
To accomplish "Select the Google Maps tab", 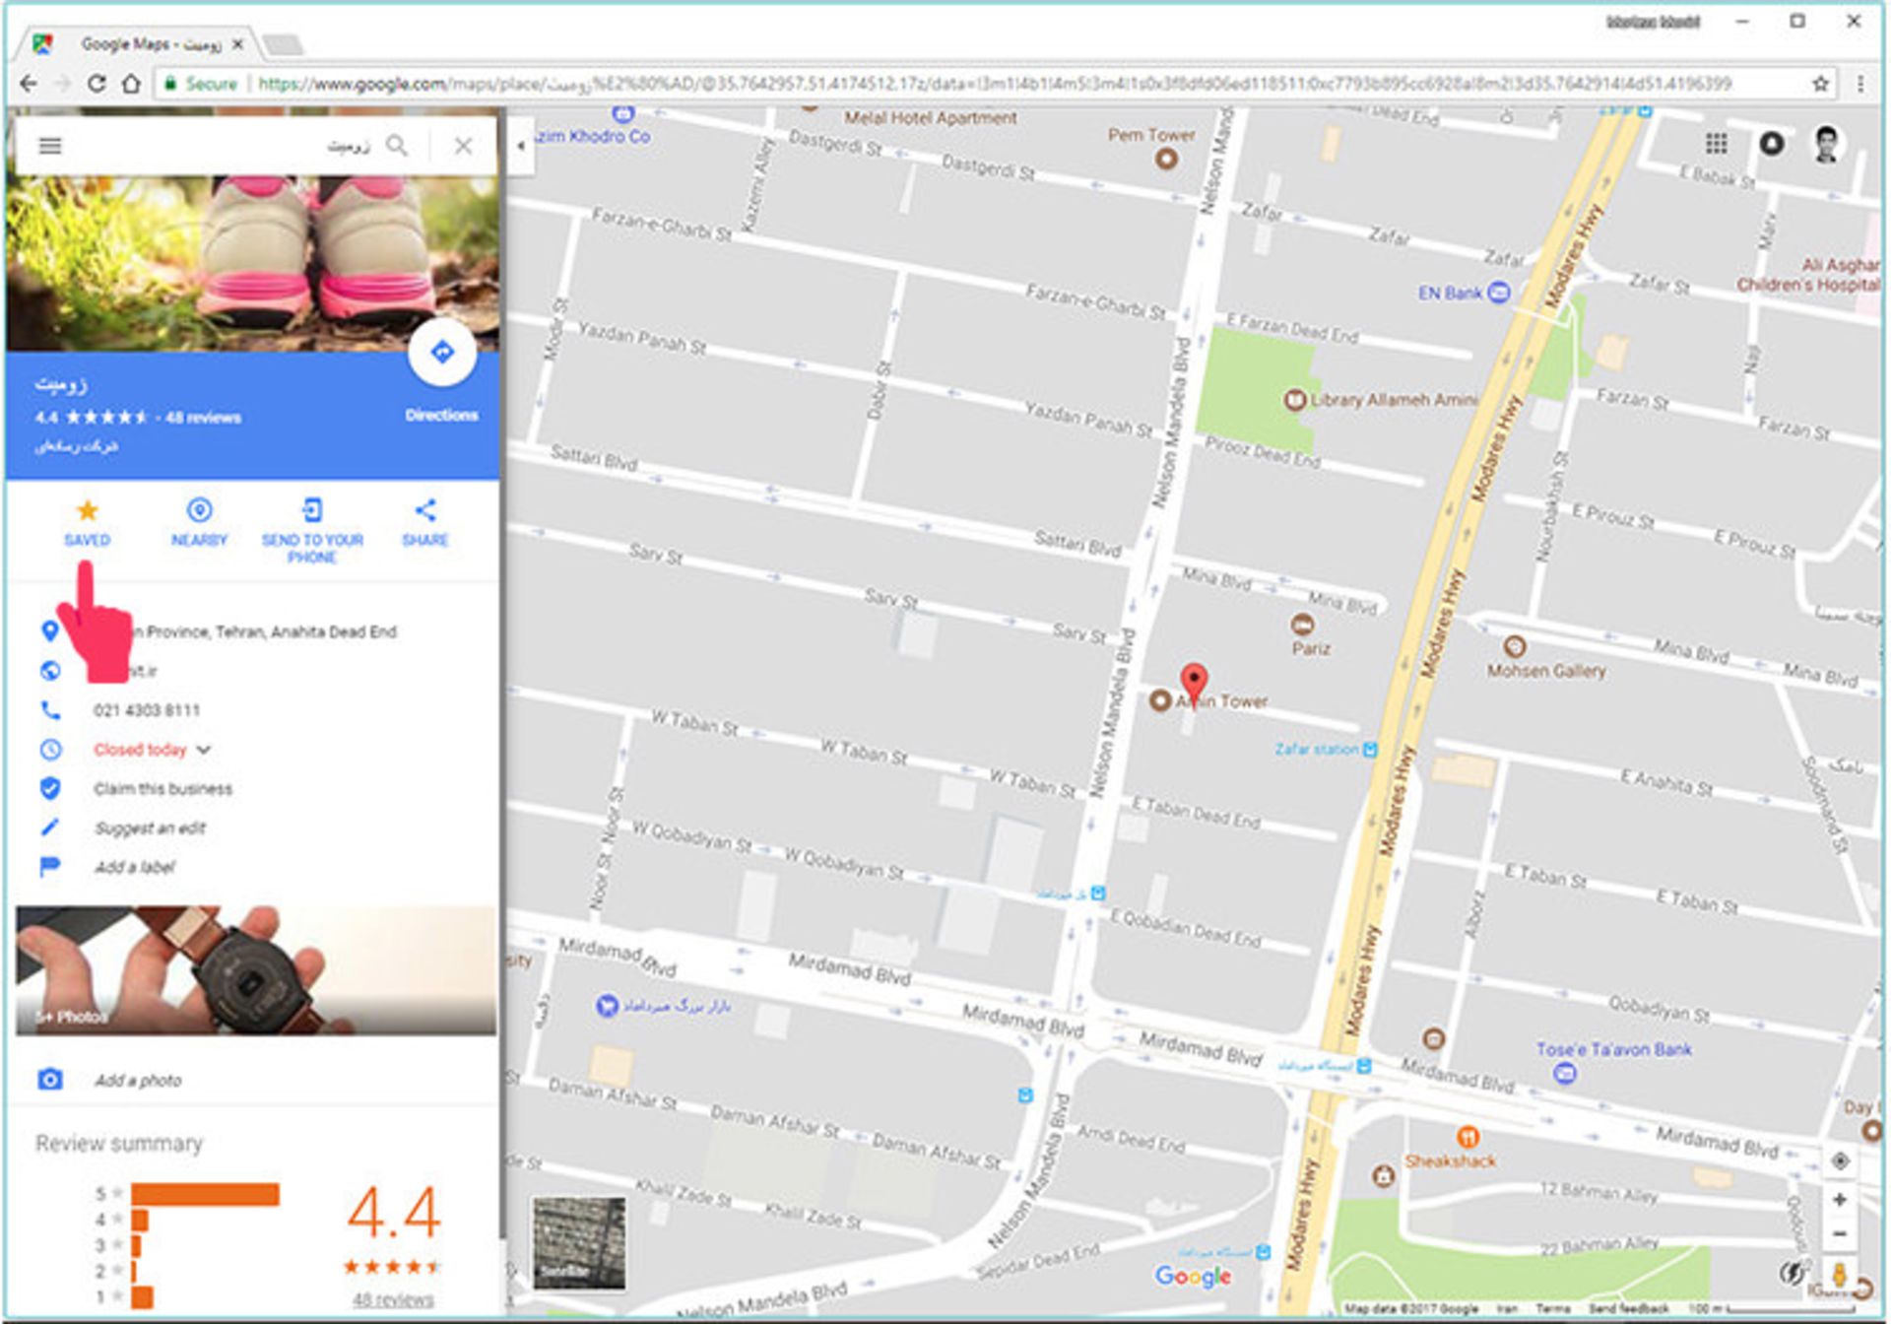I will 138,44.
